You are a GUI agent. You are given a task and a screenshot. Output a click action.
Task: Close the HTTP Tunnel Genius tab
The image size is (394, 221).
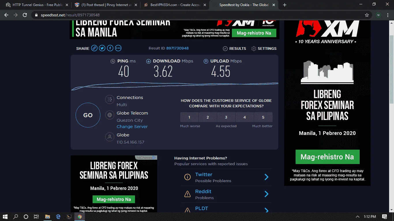[67, 5]
